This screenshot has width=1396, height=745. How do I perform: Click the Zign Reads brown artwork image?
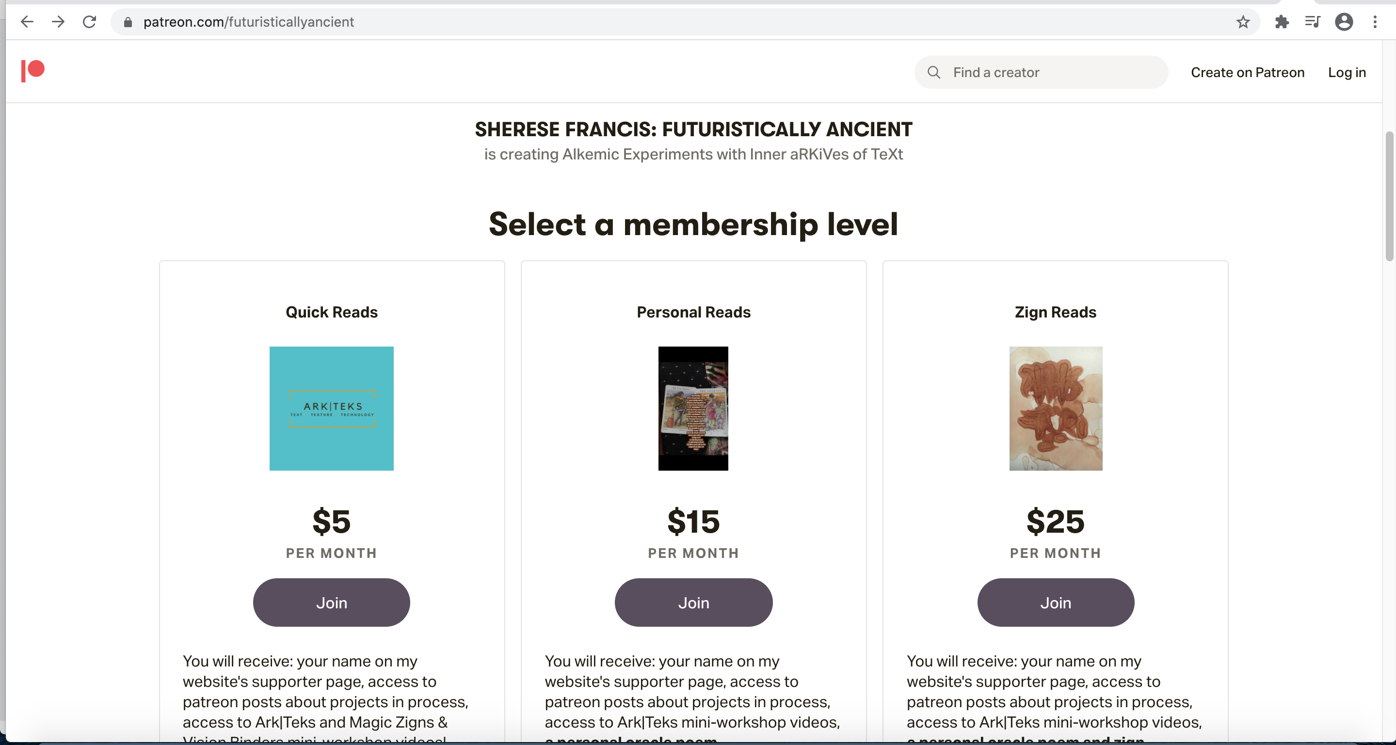1055,409
